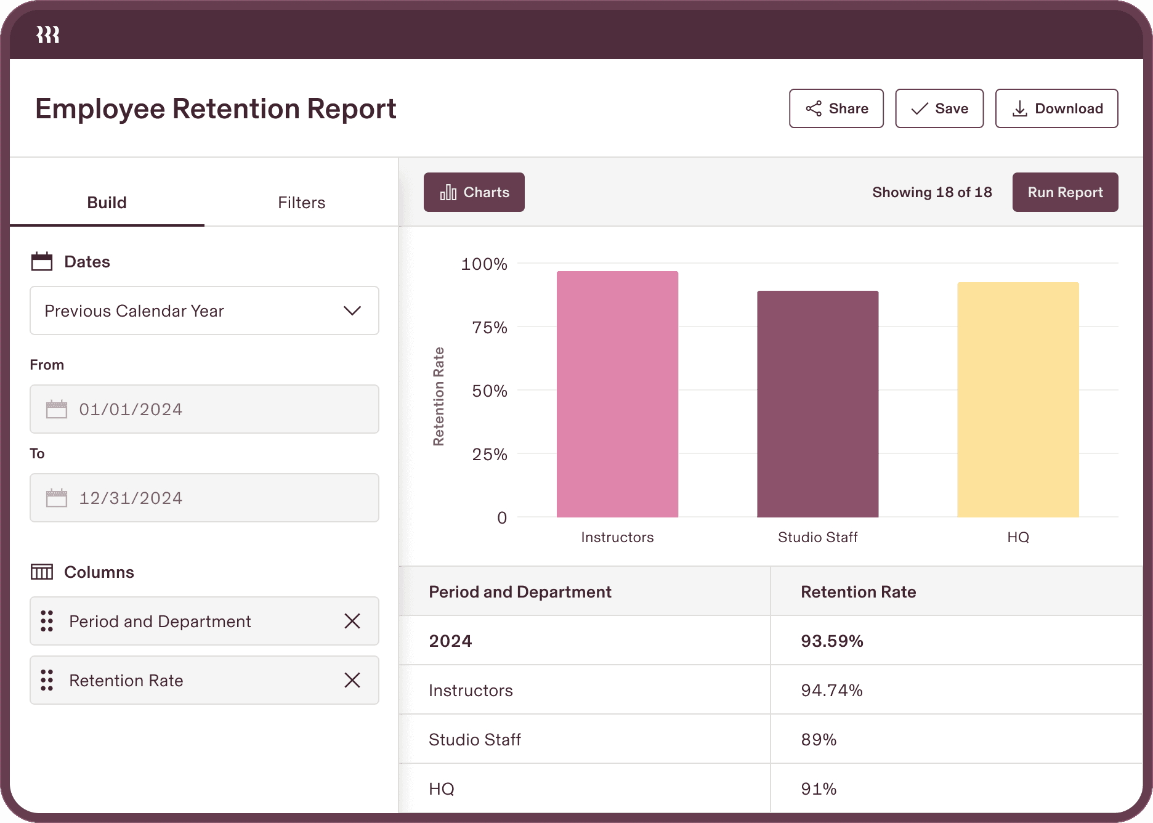Click the Columns table icon

tap(42, 572)
